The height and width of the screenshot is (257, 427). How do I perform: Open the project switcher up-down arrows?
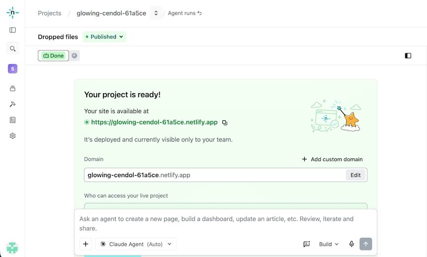(x=156, y=13)
